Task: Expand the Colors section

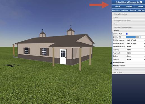Action: click(128, 17)
